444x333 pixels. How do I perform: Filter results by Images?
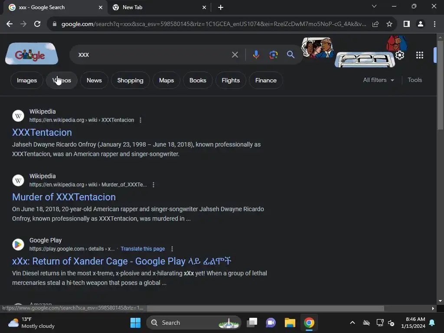coord(27,80)
